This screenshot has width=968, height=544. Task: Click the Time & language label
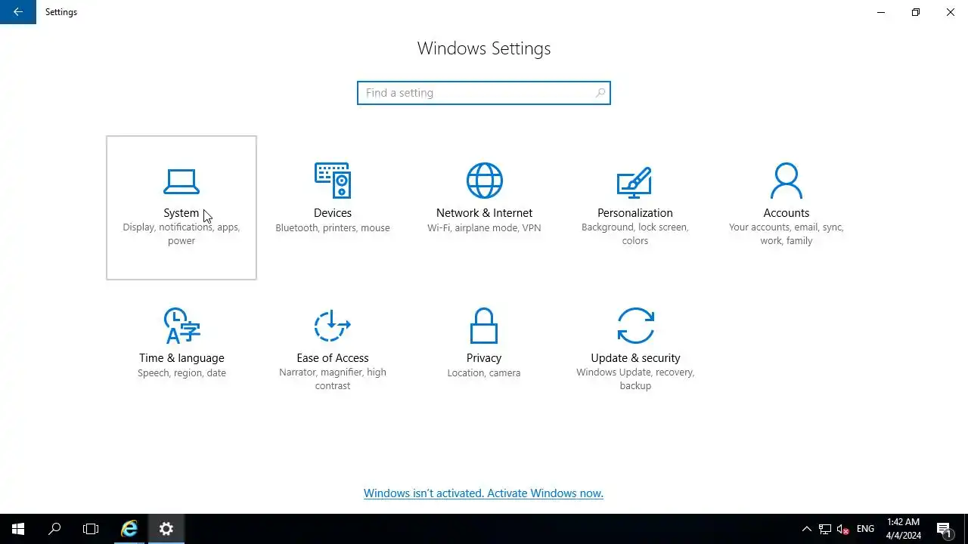pos(181,358)
